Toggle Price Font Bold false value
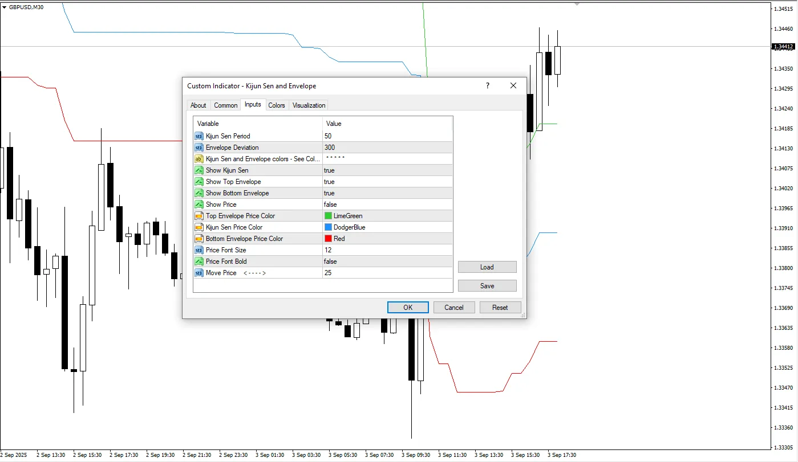The width and height of the screenshot is (798, 462). (330, 261)
